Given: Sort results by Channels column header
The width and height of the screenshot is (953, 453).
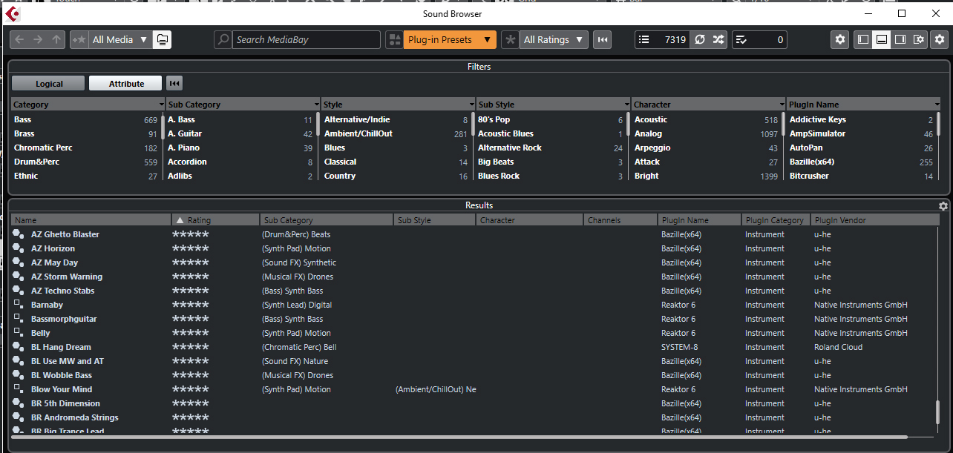Looking at the screenshot, I should [x=620, y=220].
